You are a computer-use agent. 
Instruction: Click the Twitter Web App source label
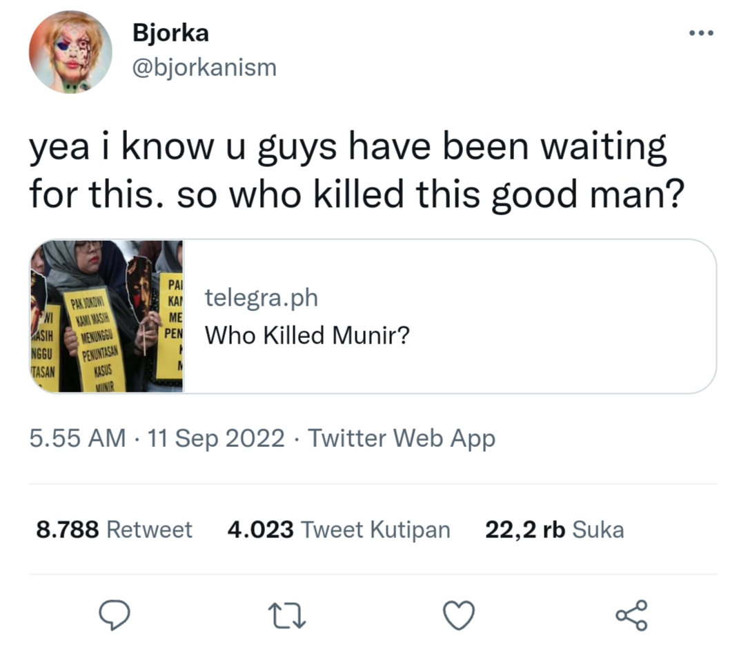pos(401,438)
